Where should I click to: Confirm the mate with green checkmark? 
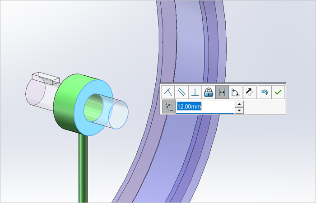[278, 92]
